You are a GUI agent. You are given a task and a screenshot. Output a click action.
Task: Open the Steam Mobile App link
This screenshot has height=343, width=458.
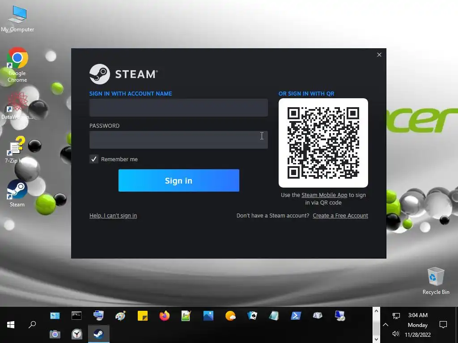click(x=324, y=195)
